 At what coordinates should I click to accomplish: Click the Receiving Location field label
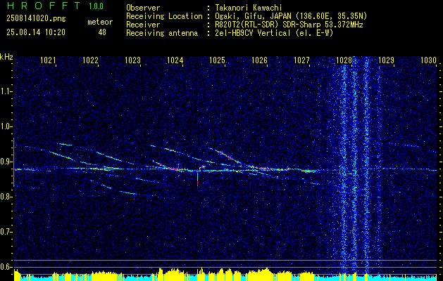coord(164,16)
